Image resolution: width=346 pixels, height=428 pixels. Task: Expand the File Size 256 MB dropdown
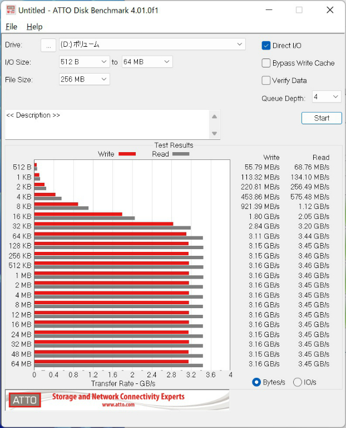coord(84,80)
